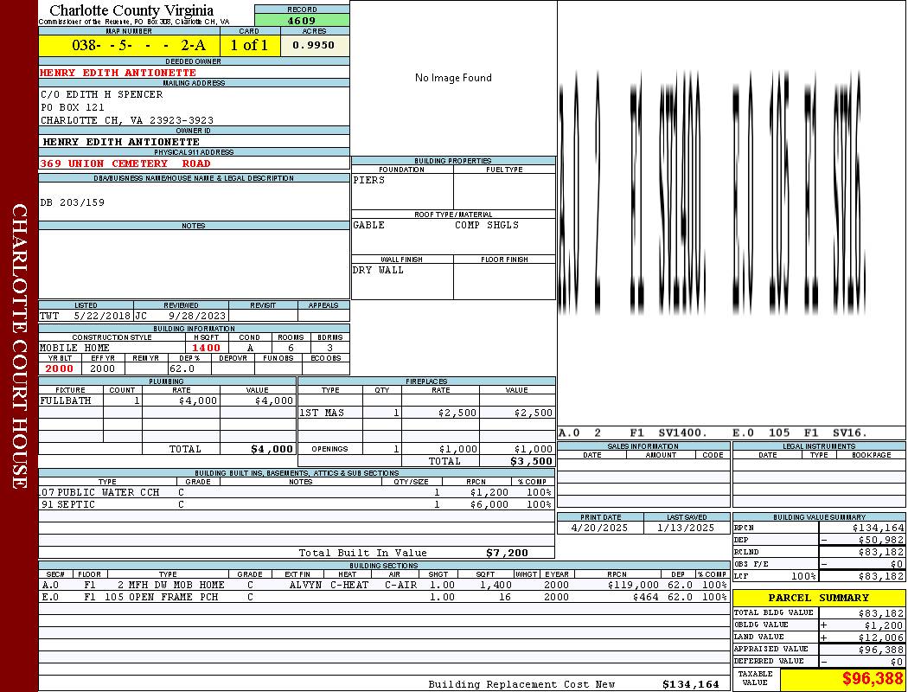This screenshot has height=692, width=908.
Task: Select Owner ID HENRY EDITH ANTIONETTE in black
Action: pos(121,142)
